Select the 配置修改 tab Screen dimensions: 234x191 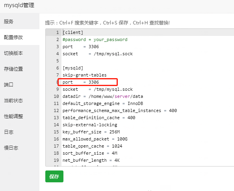pyautogui.click(x=20, y=37)
